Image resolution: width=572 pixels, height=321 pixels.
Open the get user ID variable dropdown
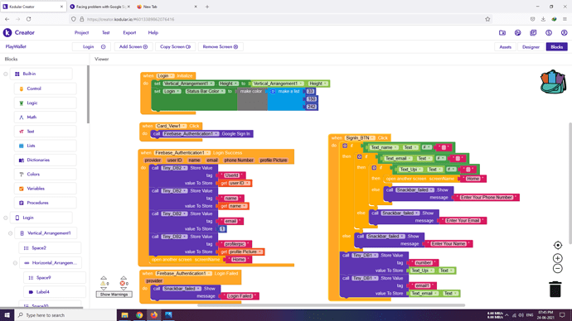pos(239,183)
